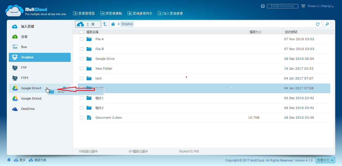The width and height of the screenshot is (342, 166).
Task: Refresh the file list
Action: click(x=318, y=24)
